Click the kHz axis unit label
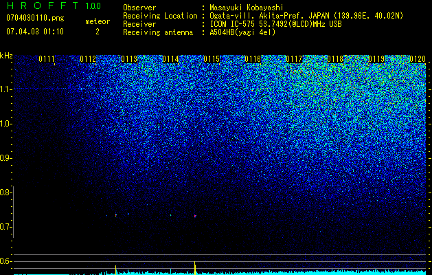Screen dimensions: 432x275 tap(6, 56)
